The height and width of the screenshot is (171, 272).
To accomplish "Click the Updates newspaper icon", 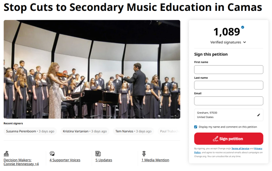I will tap(98, 153).
